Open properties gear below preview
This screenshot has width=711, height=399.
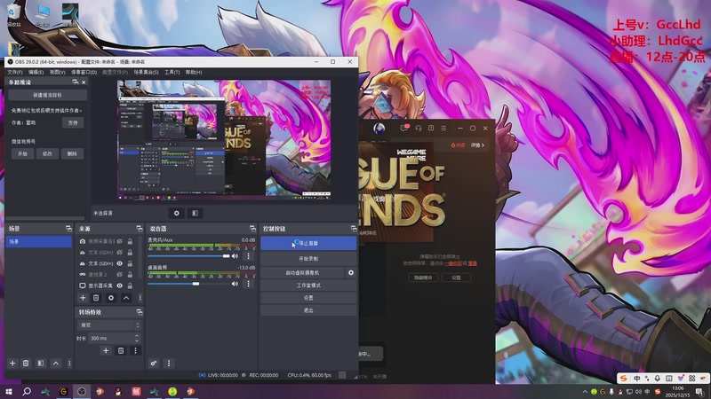pos(176,213)
